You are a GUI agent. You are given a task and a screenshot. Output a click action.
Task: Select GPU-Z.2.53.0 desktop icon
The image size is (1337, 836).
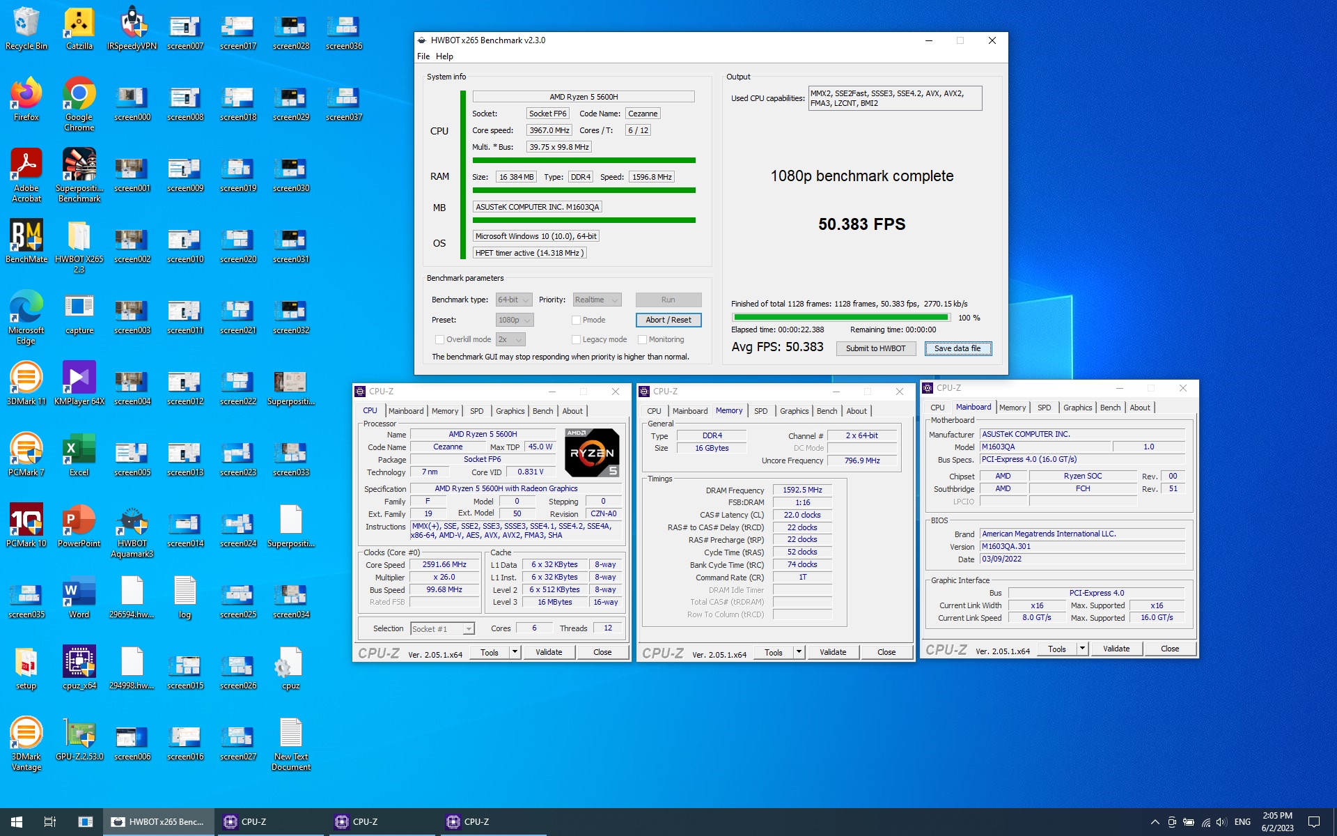79,740
